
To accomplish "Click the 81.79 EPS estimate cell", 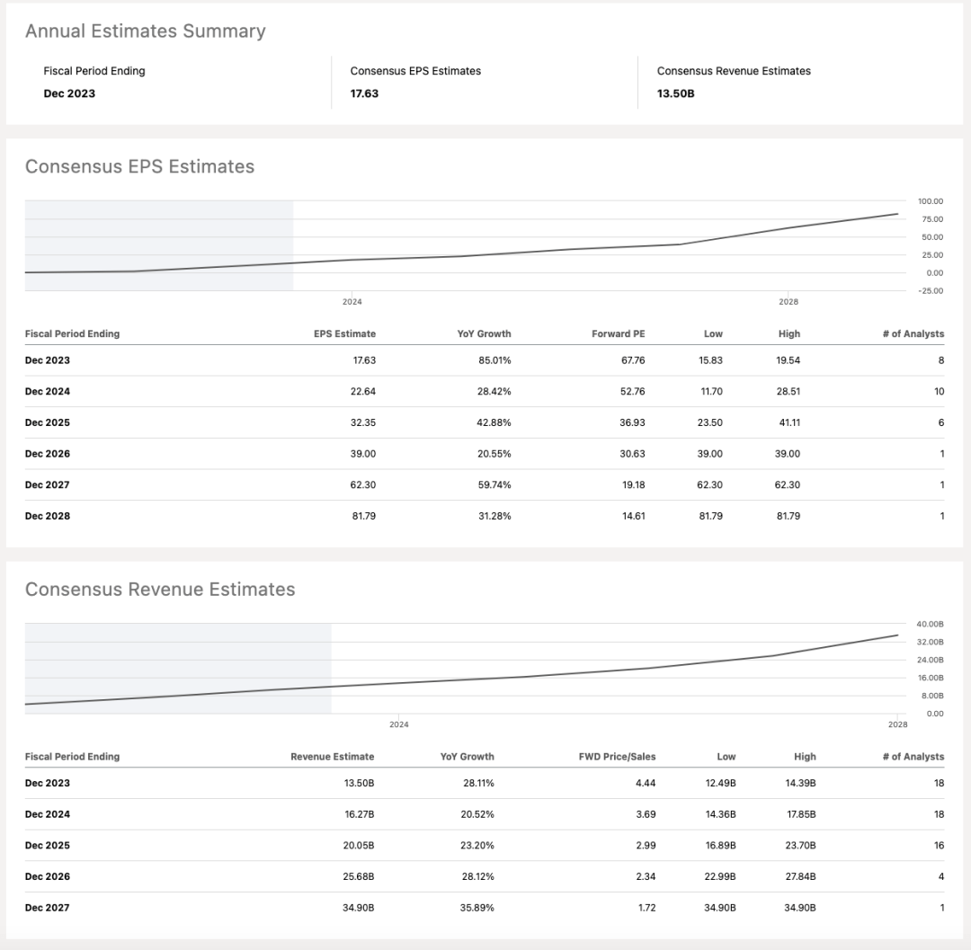I will (363, 516).
